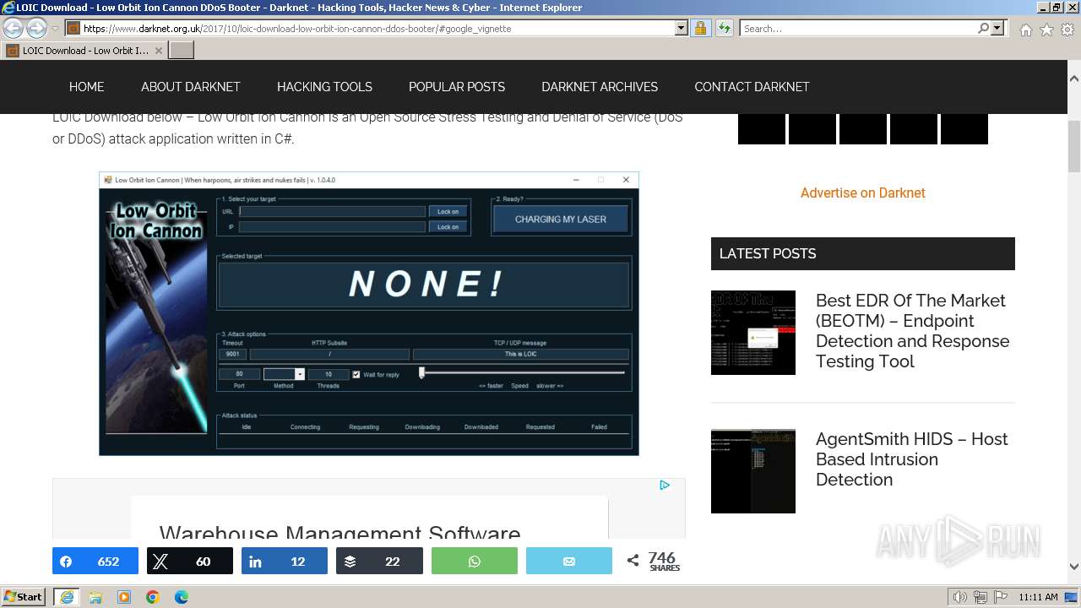This screenshot has height=608, width=1081.
Task: Share via the green WhatsApp button
Action: pos(475,561)
